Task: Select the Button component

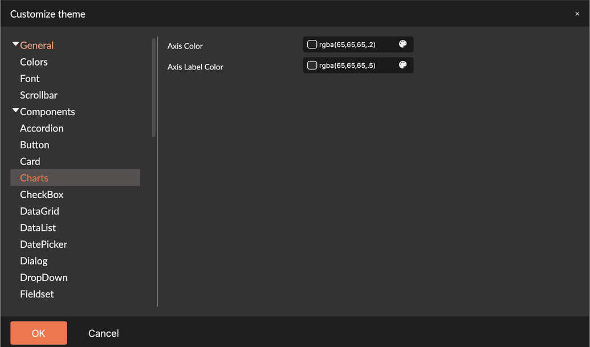Action: point(35,144)
